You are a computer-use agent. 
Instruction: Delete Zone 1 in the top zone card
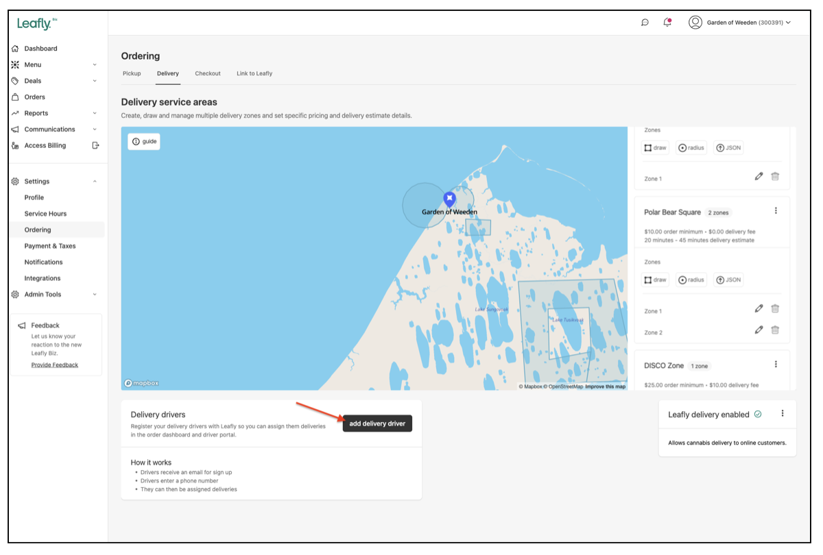point(775,176)
